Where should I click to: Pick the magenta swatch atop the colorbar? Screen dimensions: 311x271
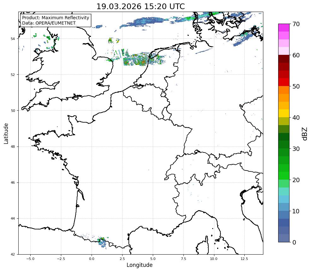(284, 28)
